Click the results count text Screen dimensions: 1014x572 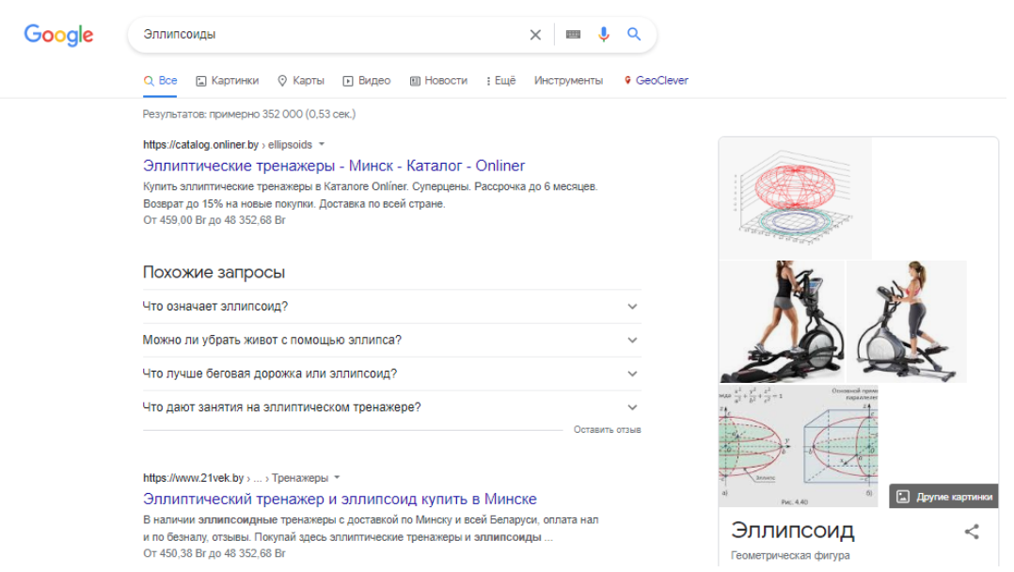coord(249,115)
